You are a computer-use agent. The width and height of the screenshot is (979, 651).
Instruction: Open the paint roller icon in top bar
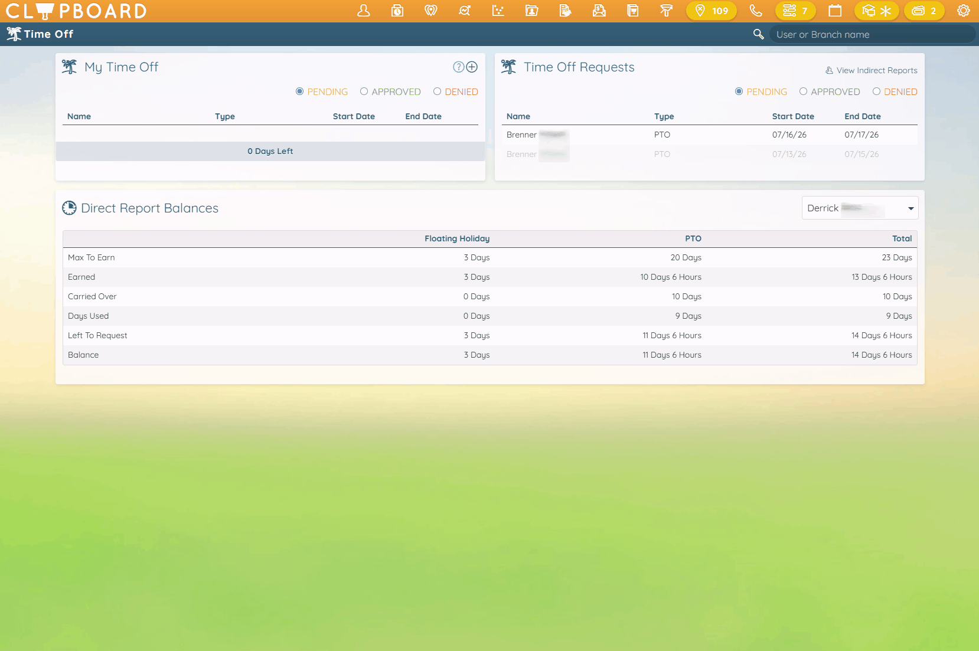667,11
